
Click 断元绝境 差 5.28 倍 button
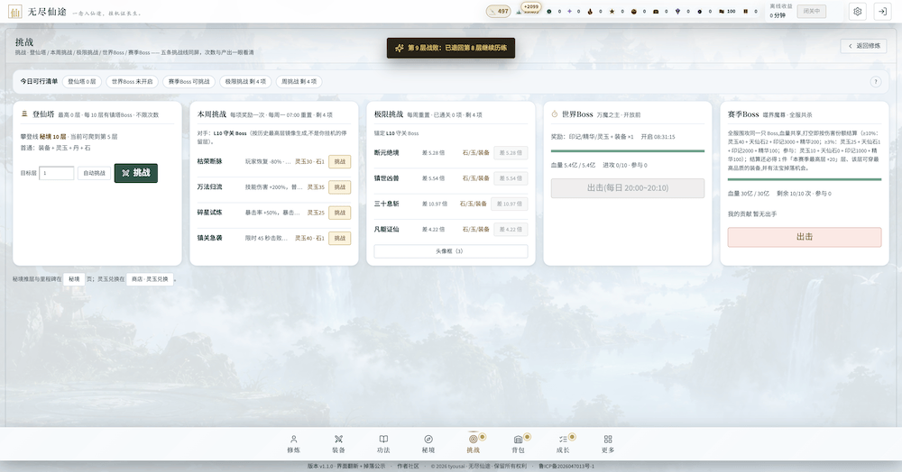[511, 153]
